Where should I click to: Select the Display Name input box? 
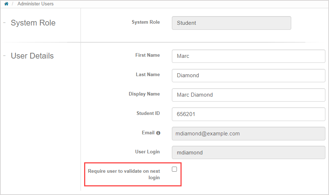248,95
